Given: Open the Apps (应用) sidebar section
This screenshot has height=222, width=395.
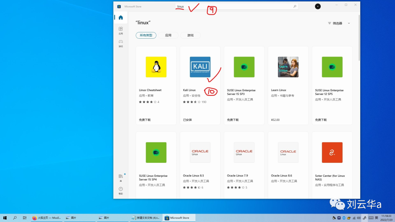Looking at the screenshot, I should click(121, 30).
